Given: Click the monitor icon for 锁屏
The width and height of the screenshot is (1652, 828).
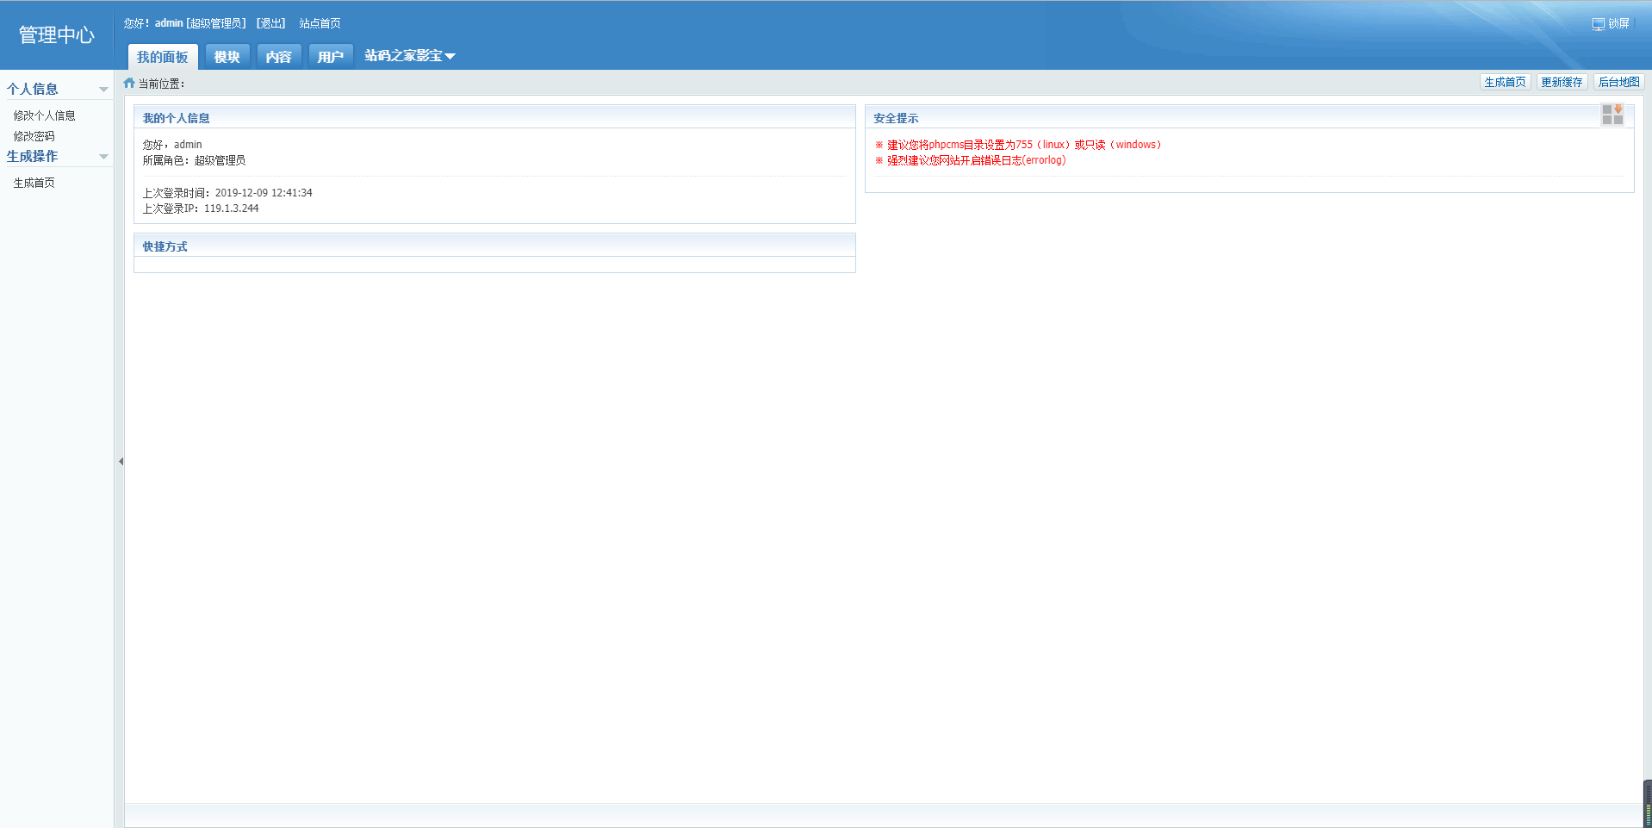Looking at the screenshot, I should tap(1598, 24).
